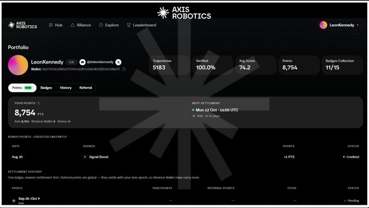The height and width of the screenshot is (208, 369).
Task: Click the Referral Points column header
Action: [x=221, y=188]
